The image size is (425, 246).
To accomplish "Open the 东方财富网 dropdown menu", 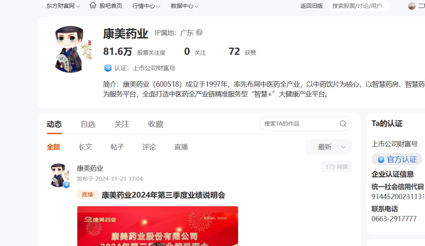I will point(63,6).
